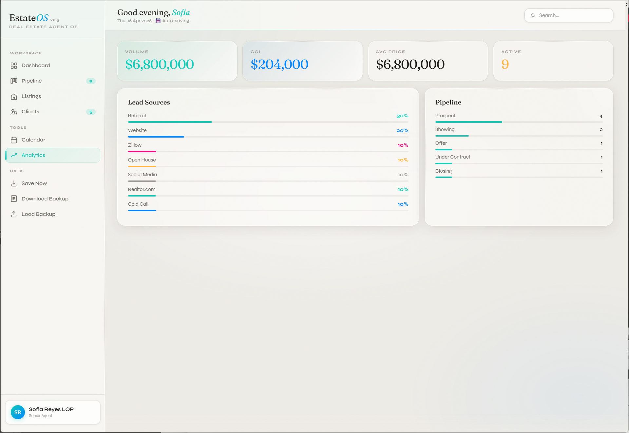Click the Pipeline columns icon

14,81
